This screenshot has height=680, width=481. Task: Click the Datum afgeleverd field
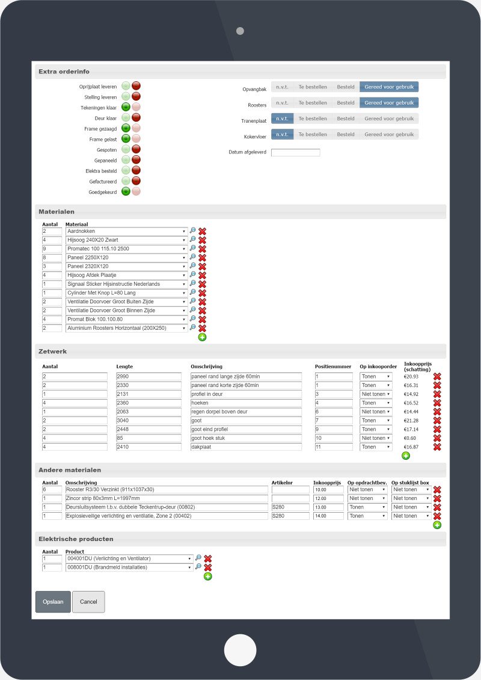tap(296, 152)
